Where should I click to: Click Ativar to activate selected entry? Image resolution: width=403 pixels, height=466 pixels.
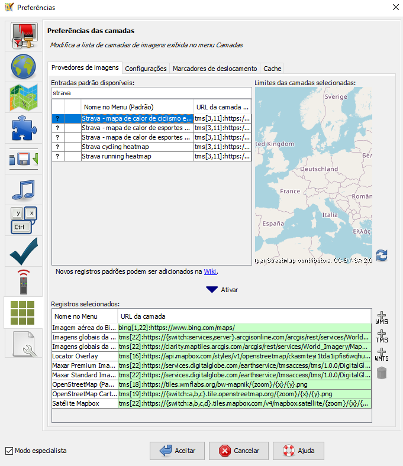[x=222, y=290]
